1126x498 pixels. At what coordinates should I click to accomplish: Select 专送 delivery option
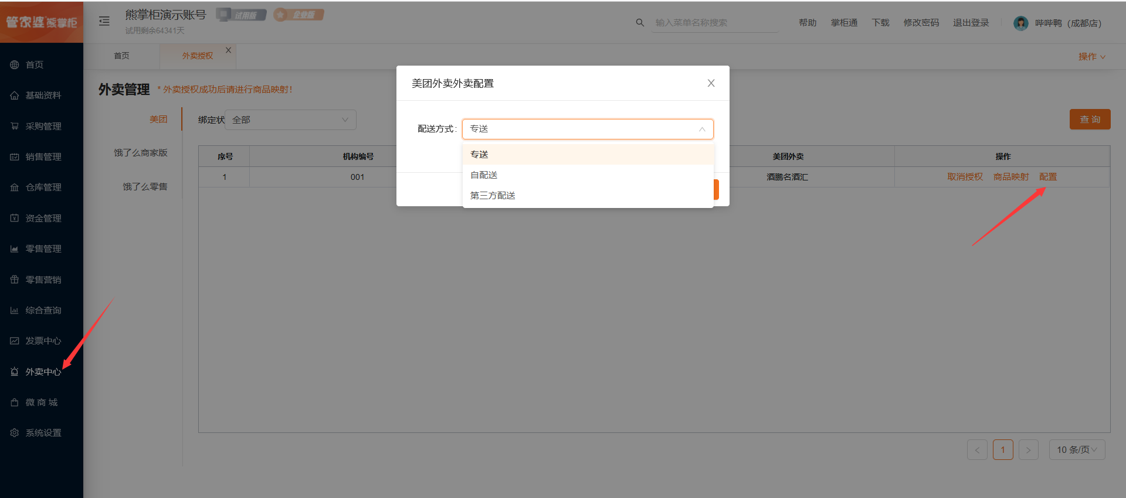[x=588, y=154]
